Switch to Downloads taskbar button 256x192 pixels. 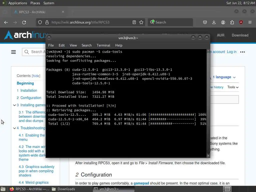(64, 189)
